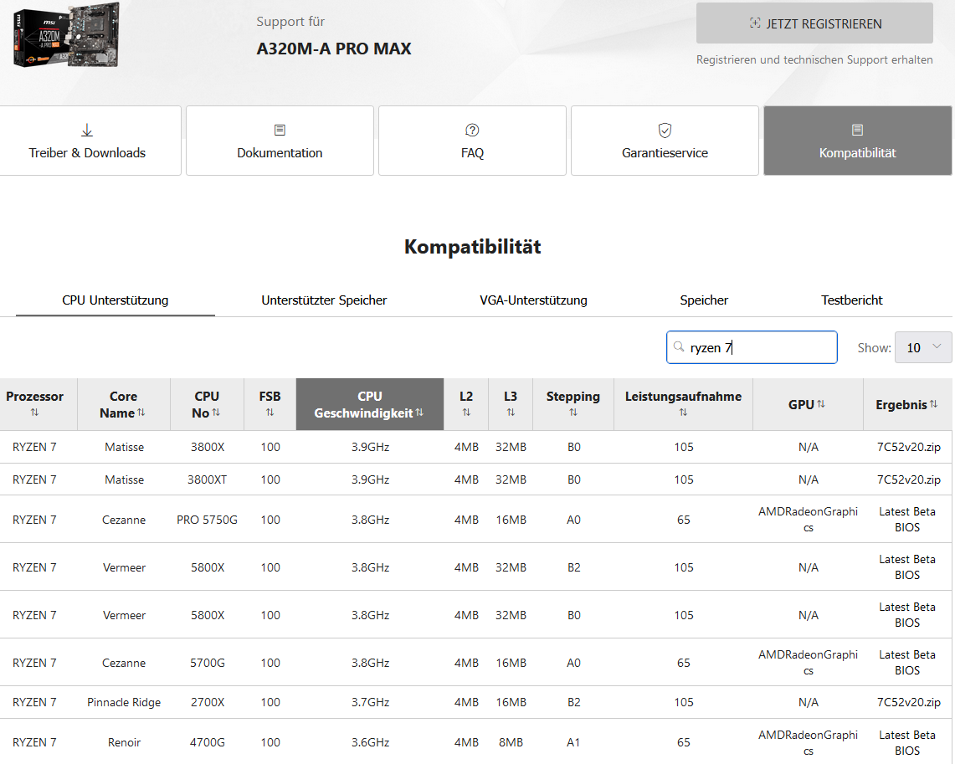Click the ryzen 7 search field
Screen dimensions: 955x764
752,347
